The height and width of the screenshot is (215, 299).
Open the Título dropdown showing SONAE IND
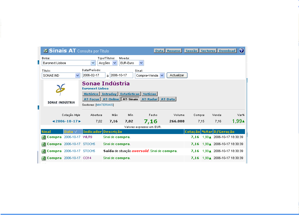tap(61, 75)
